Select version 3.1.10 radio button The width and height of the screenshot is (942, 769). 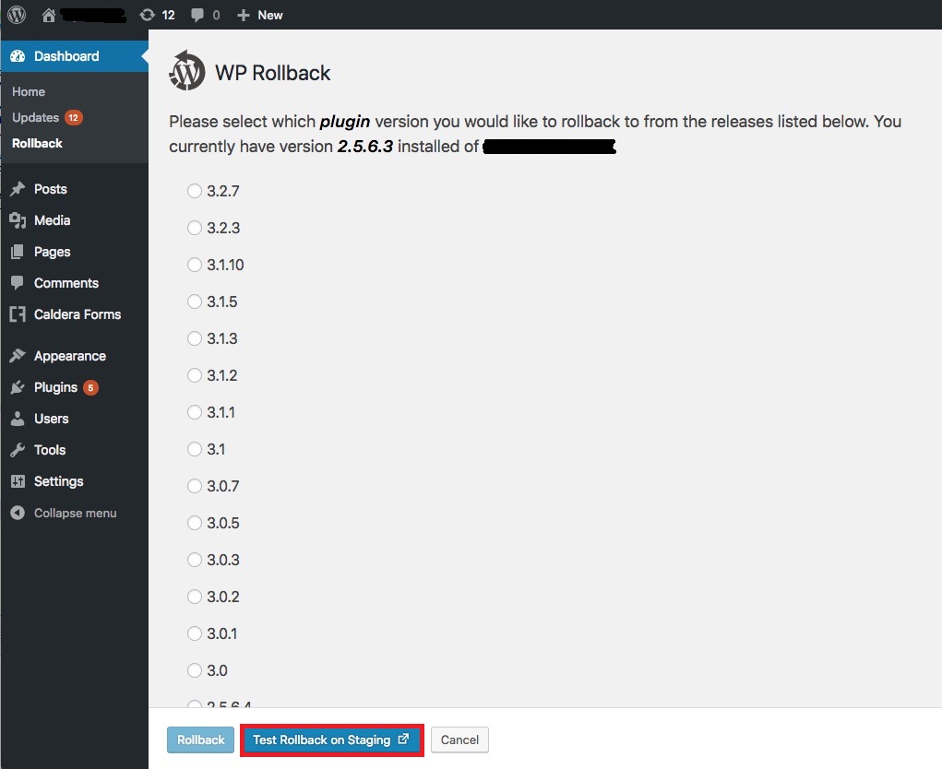tap(194, 265)
